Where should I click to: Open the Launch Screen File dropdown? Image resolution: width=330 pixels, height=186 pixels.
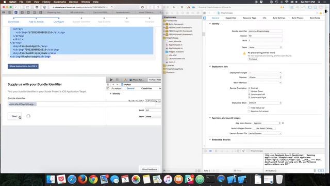265,133
